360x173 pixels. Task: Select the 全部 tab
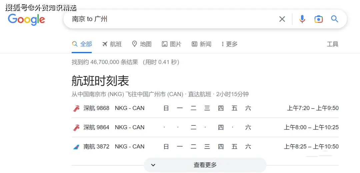pos(82,44)
